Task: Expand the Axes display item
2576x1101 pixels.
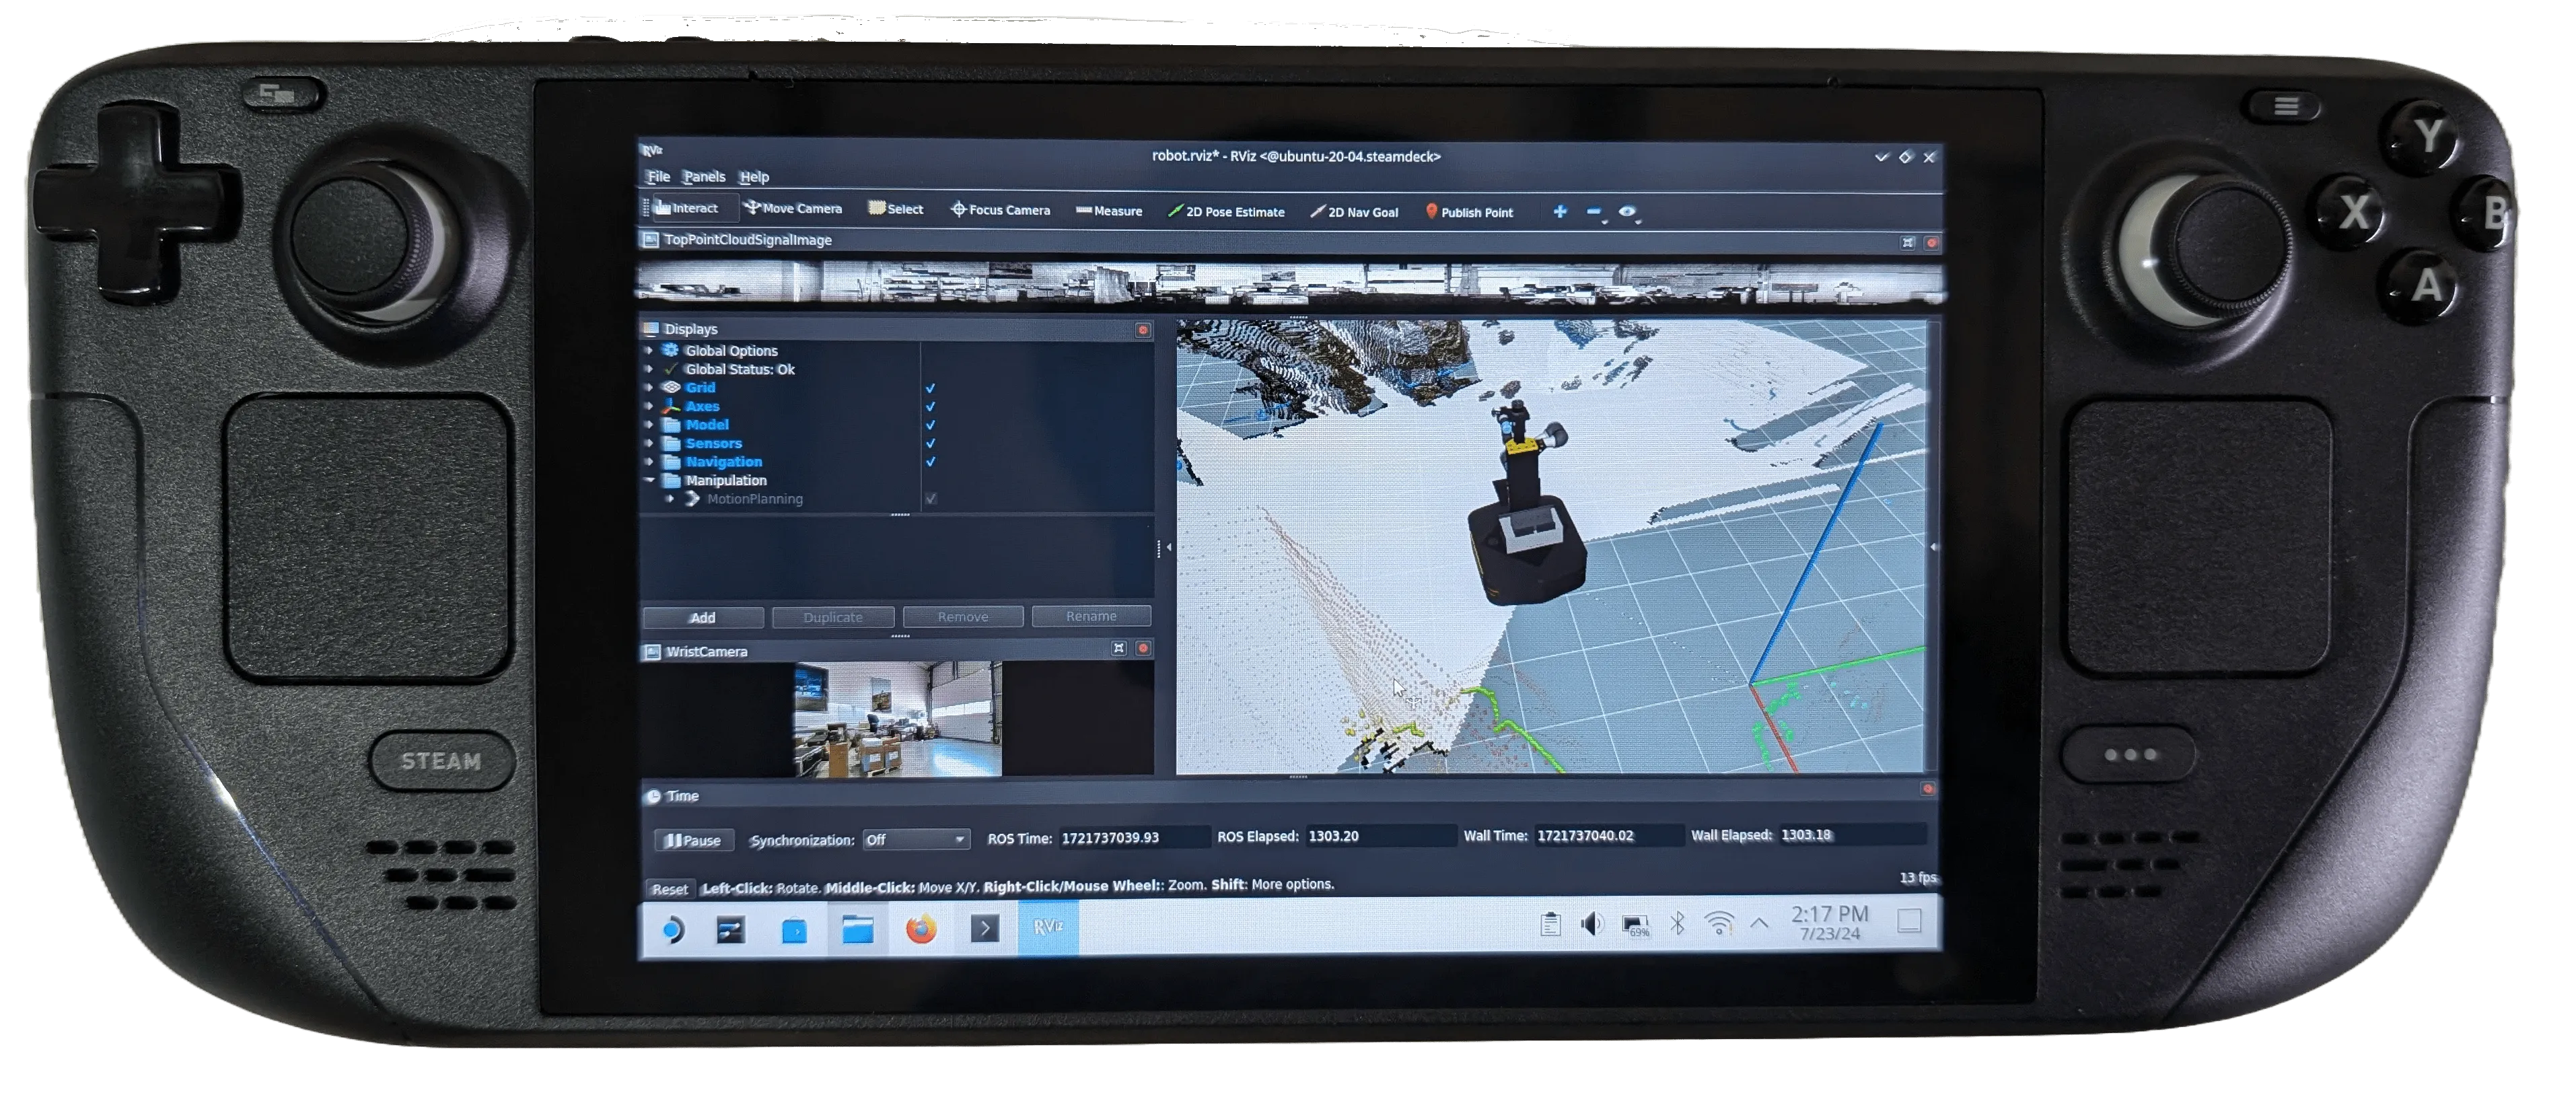Action: point(649,406)
